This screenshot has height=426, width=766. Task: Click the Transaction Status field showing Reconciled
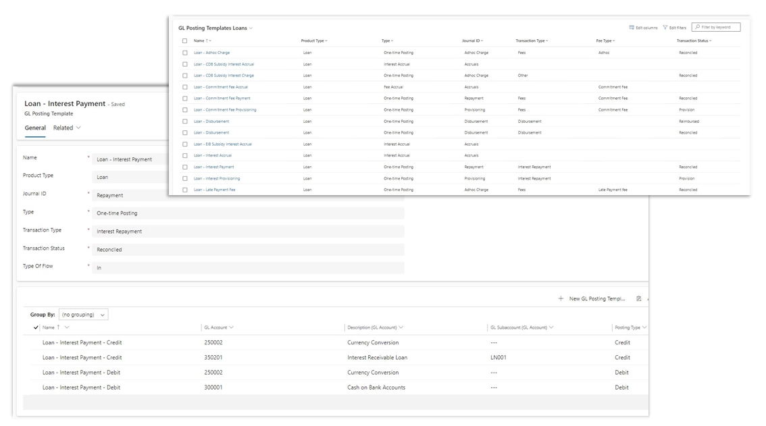[x=248, y=250]
